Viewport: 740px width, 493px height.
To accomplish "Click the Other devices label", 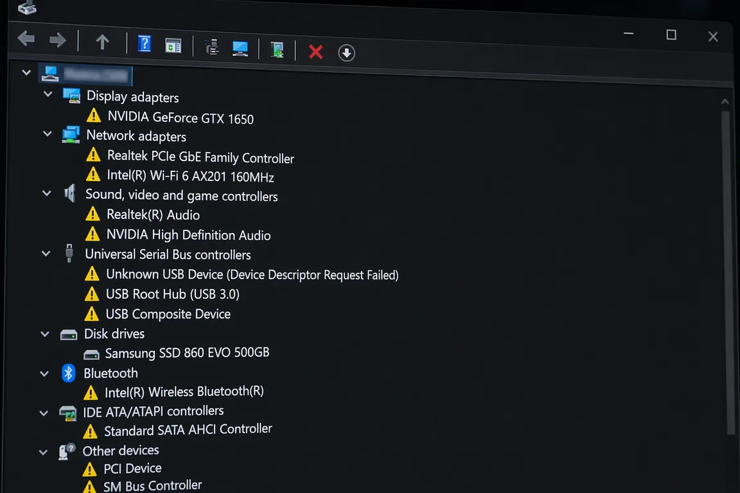I will (x=121, y=451).
